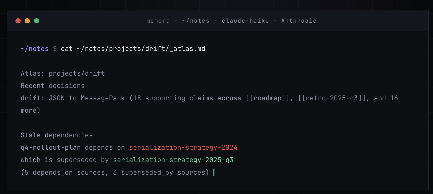Screen dimensions: 433x194
Task: Click the red serialization-strategy-2024 reference
Action: click(183, 147)
